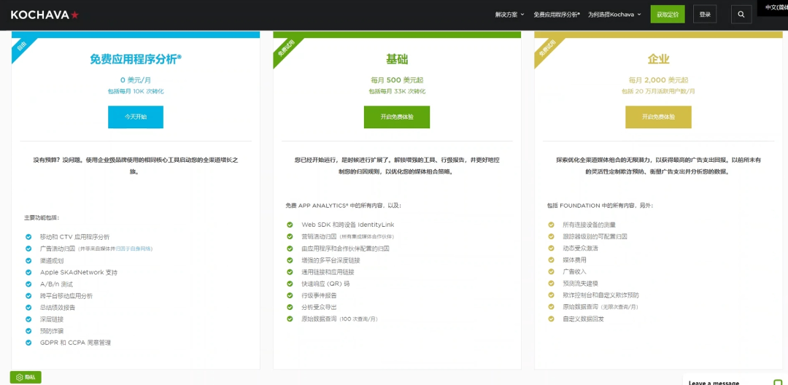Click check icon beside 自定义数据回发
The width and height of the screenshot is (788, 385).
(x=552, y=319)
